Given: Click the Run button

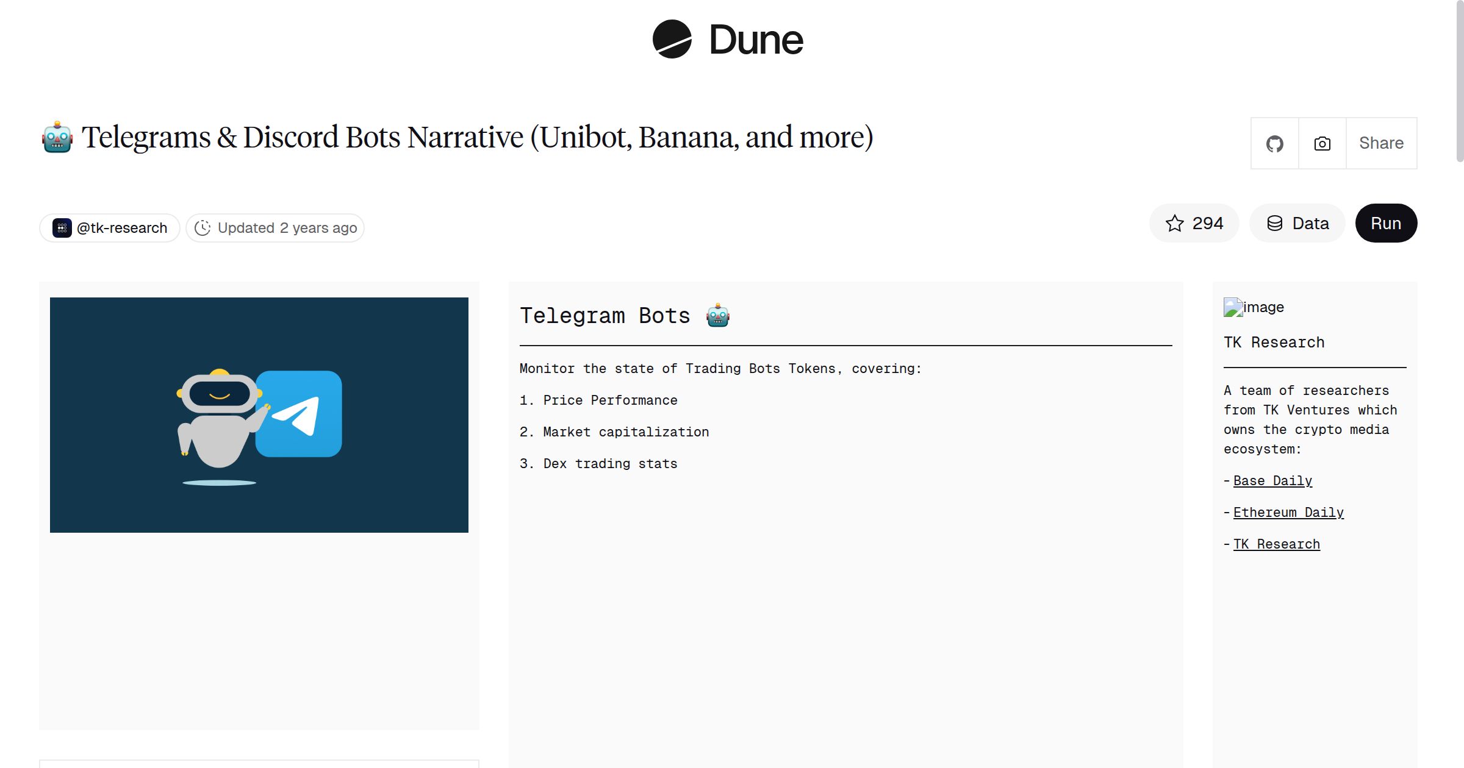Looking at the screenshot, I should click(1386, 223).
